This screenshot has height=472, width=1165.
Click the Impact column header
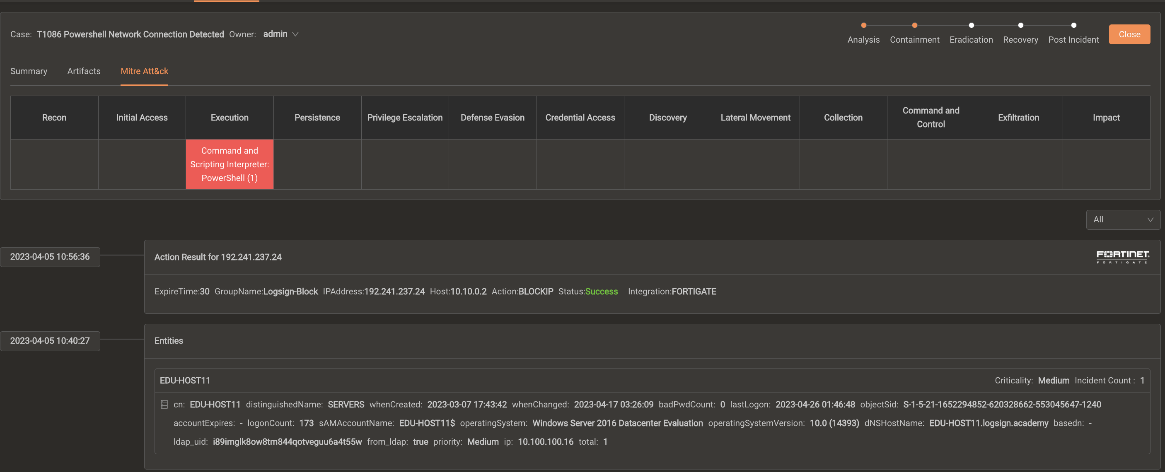click(x=1106, y=118)
